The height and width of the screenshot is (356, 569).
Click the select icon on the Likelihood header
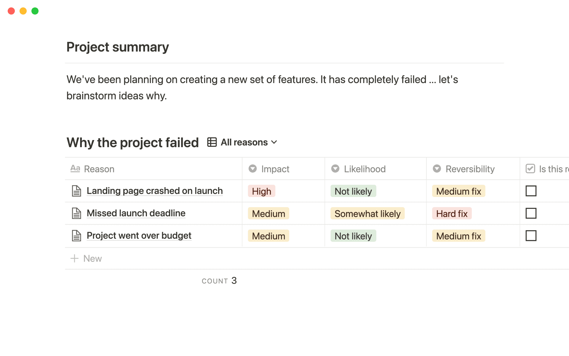pyautogui.click(x=335, y=169)
